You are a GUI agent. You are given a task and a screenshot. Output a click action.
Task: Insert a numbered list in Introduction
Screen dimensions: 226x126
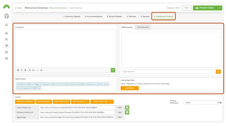[x=30, y=70]
